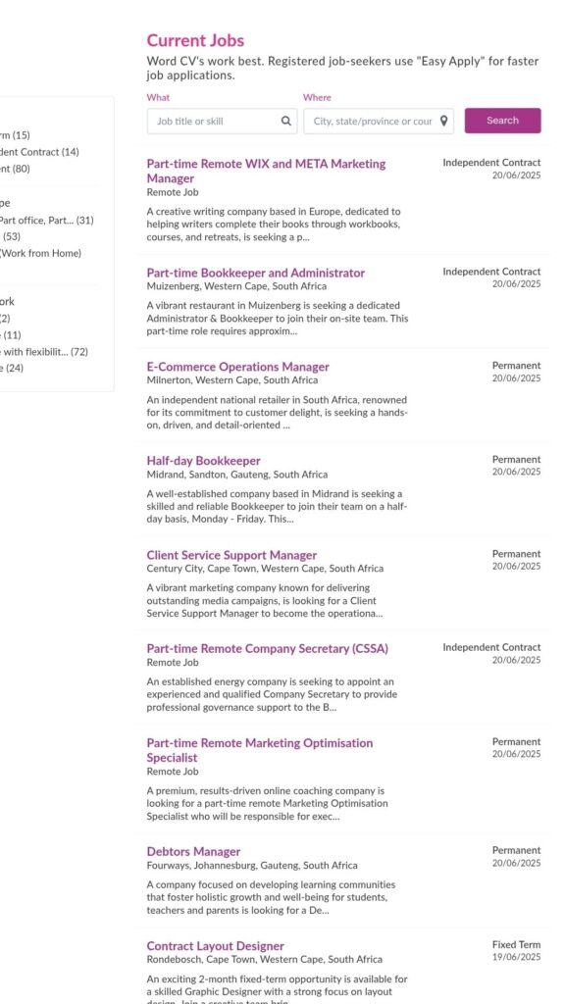Select the (53) workplace filter
The height and width of the screenshot is (1004, 564).
click(10, 237)
